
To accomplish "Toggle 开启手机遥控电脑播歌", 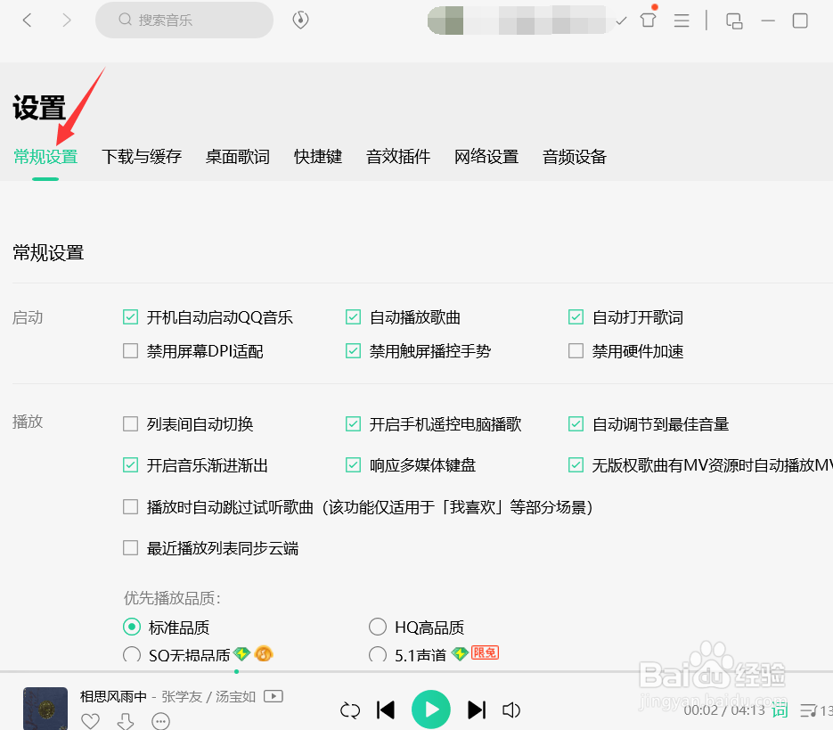I will pyautogui.click(x=353, y=423).
